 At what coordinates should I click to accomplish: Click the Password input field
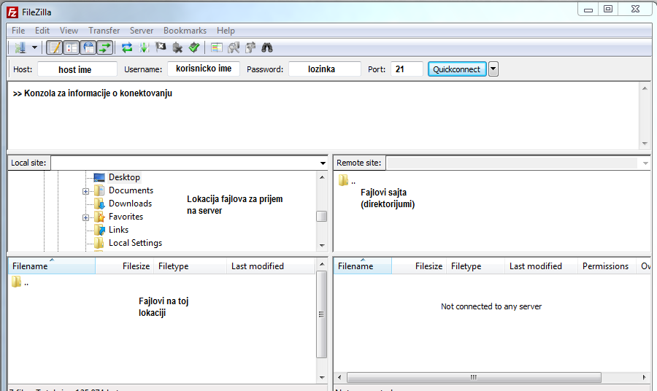325,69
